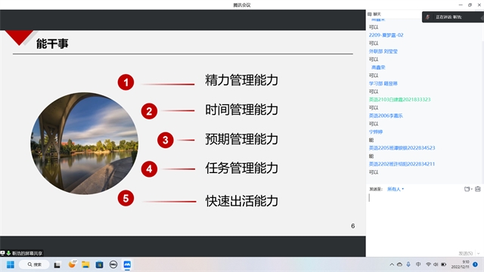Open the volume speaker tray icon
The width and height of the screenshot is (484, 272).
436,264
